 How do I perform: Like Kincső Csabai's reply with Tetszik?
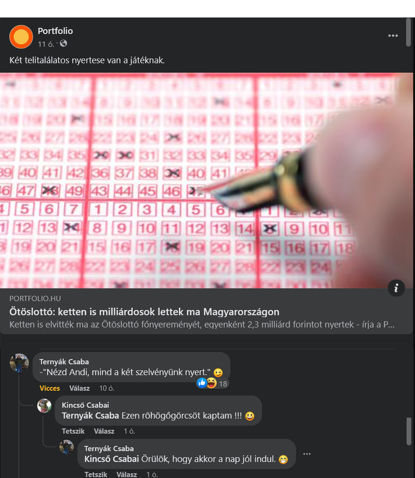click(73, 431)
